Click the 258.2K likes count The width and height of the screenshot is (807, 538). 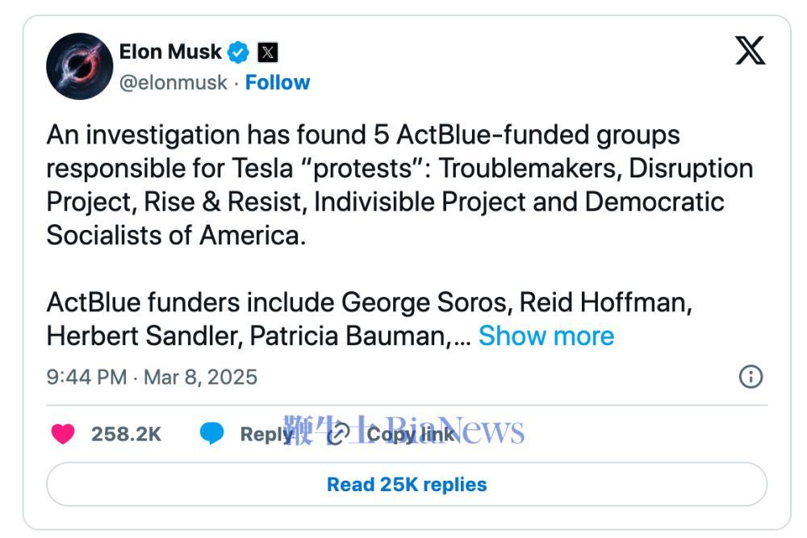[x=126, y=434]
